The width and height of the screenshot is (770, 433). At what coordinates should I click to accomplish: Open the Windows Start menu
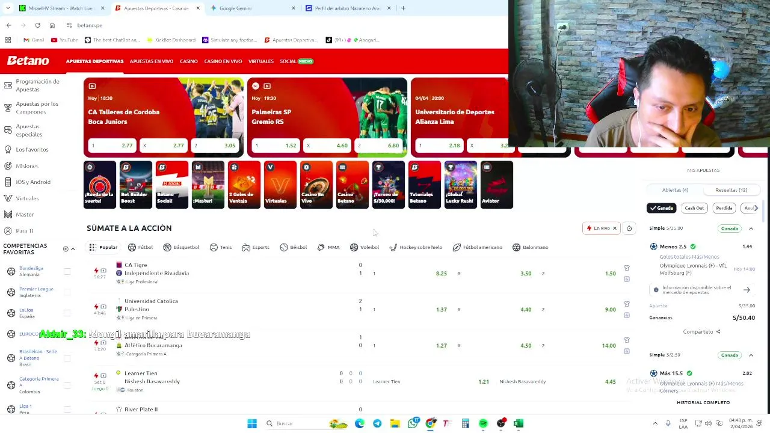pos(252,423)
